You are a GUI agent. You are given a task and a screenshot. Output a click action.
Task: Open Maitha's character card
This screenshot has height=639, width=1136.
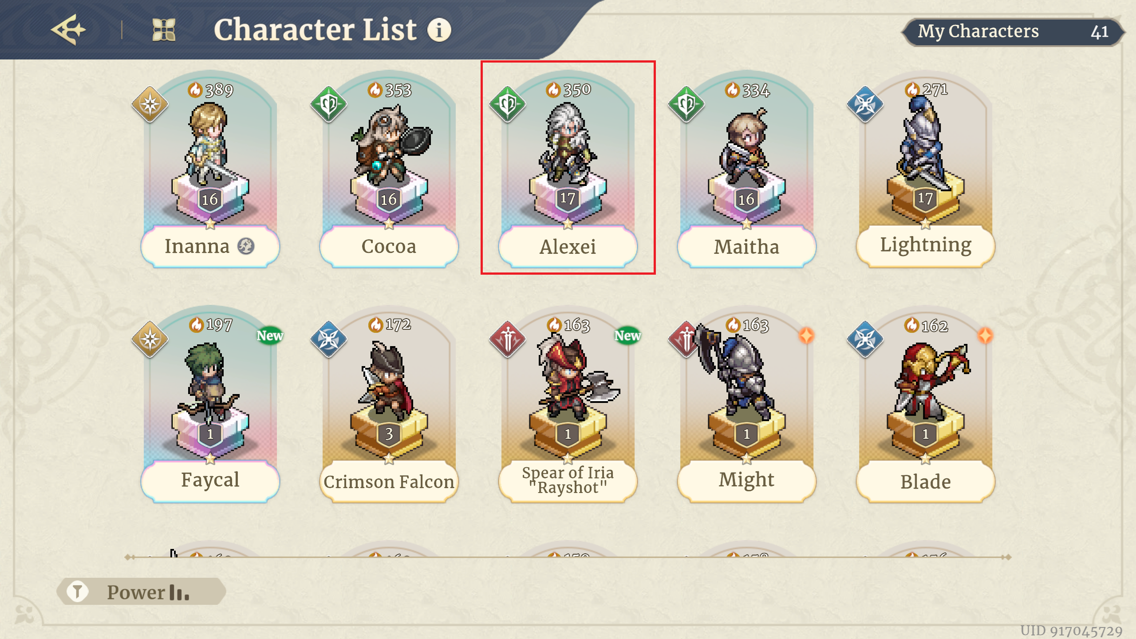pos(746,169)
